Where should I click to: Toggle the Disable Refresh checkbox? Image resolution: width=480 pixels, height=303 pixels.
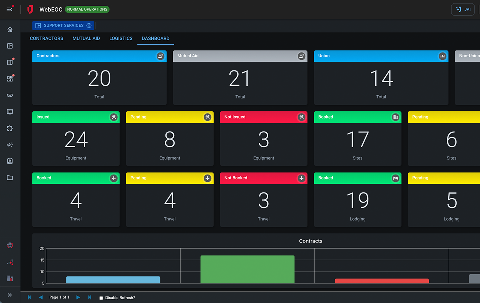point(101,298)
